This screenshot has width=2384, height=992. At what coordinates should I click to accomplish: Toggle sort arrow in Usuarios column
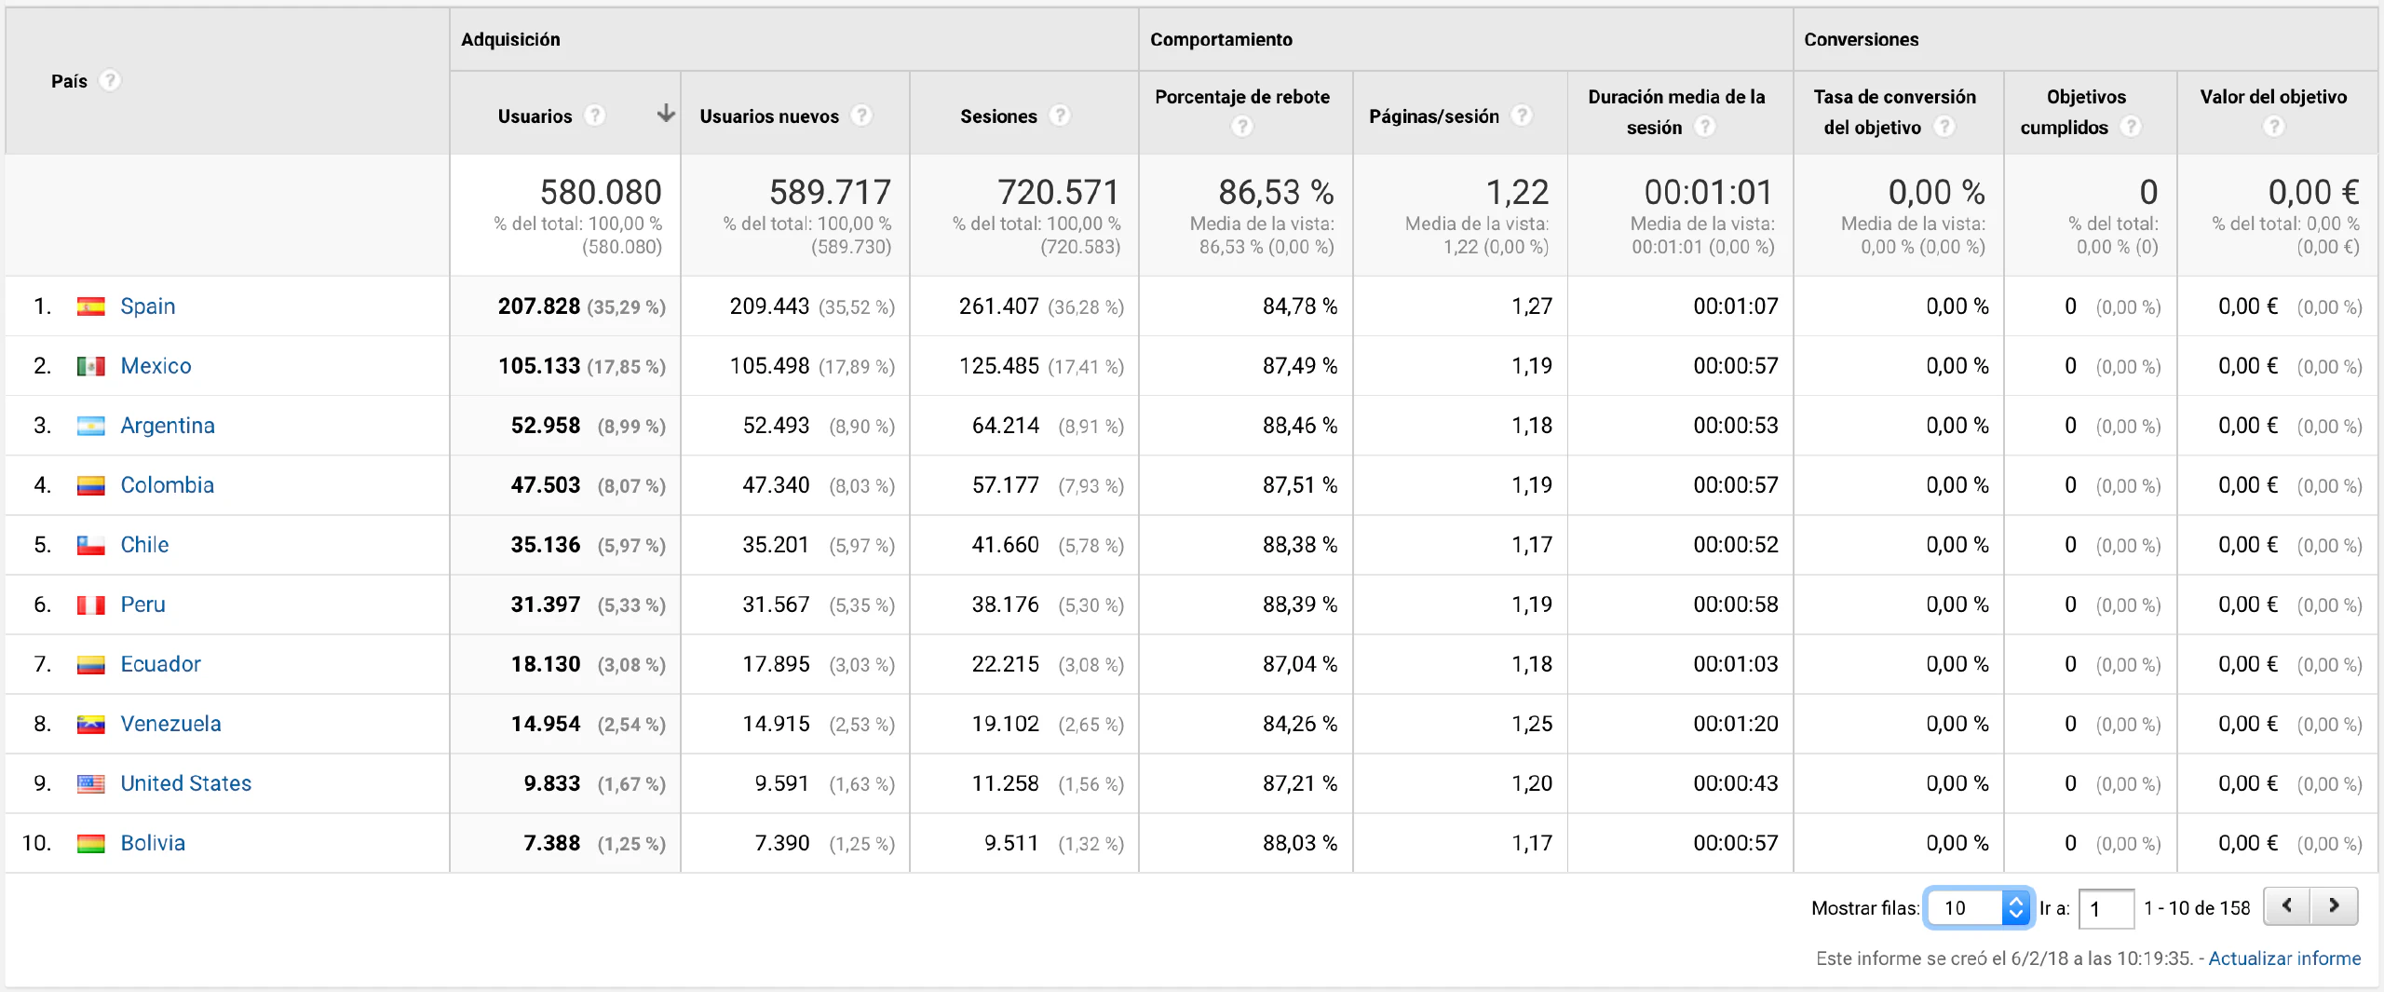point(665,115)
